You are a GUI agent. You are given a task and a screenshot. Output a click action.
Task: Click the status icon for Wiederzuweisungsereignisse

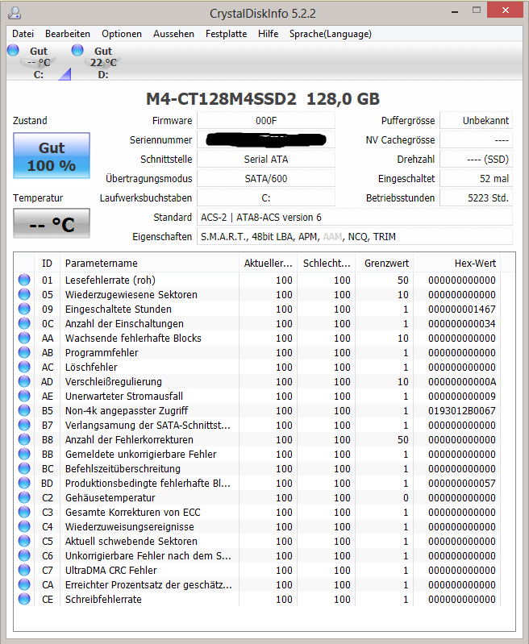(24, 526)
